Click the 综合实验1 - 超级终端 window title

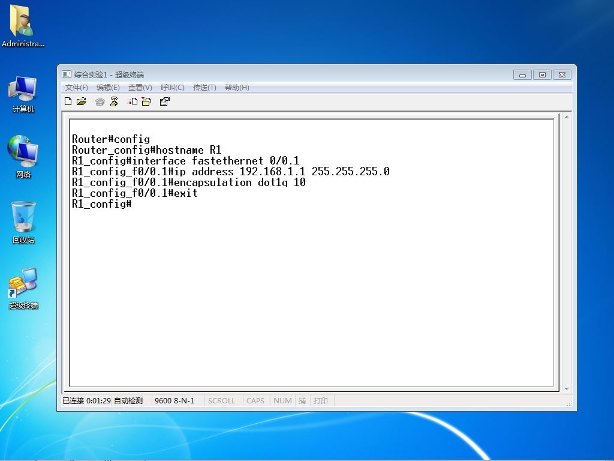(109, 74)
